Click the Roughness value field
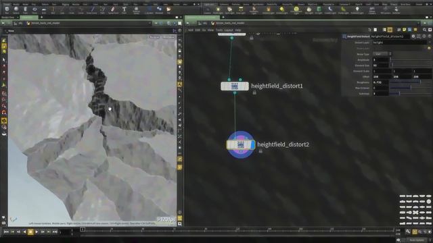Screen dimensions: 433x243 (380, 82)
